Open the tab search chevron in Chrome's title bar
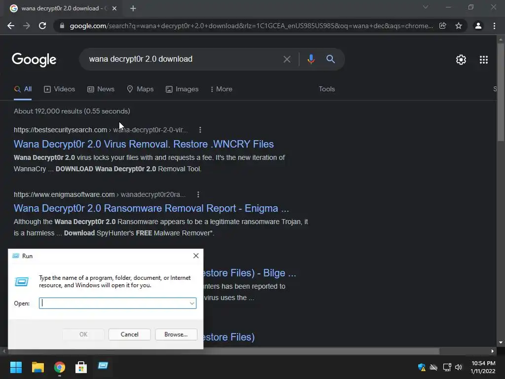The height and width of the screenshot is (379, 505). [x=426, y=7]
